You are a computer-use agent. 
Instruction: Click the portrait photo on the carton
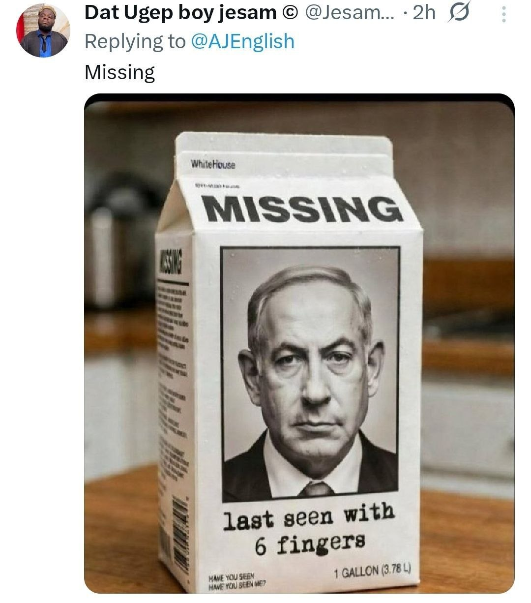(x=310, y=374)
